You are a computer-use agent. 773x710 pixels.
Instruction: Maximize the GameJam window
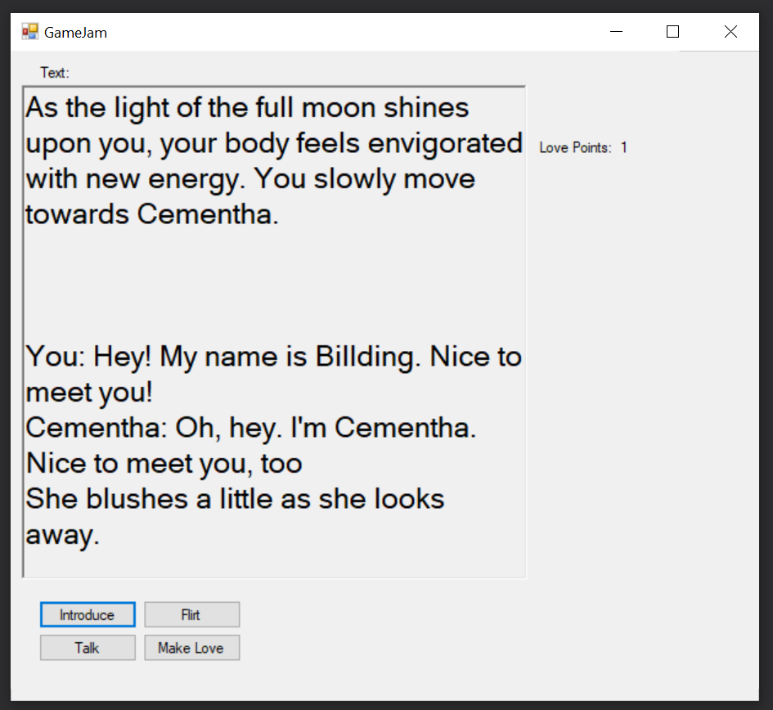coord(673,32)
